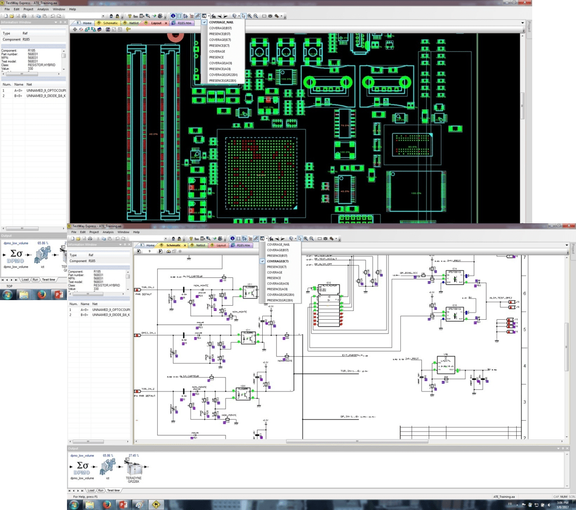The image size is (576, 510).
Task: Click the blue info icon in upper toolbar
Action: (173, 16)
